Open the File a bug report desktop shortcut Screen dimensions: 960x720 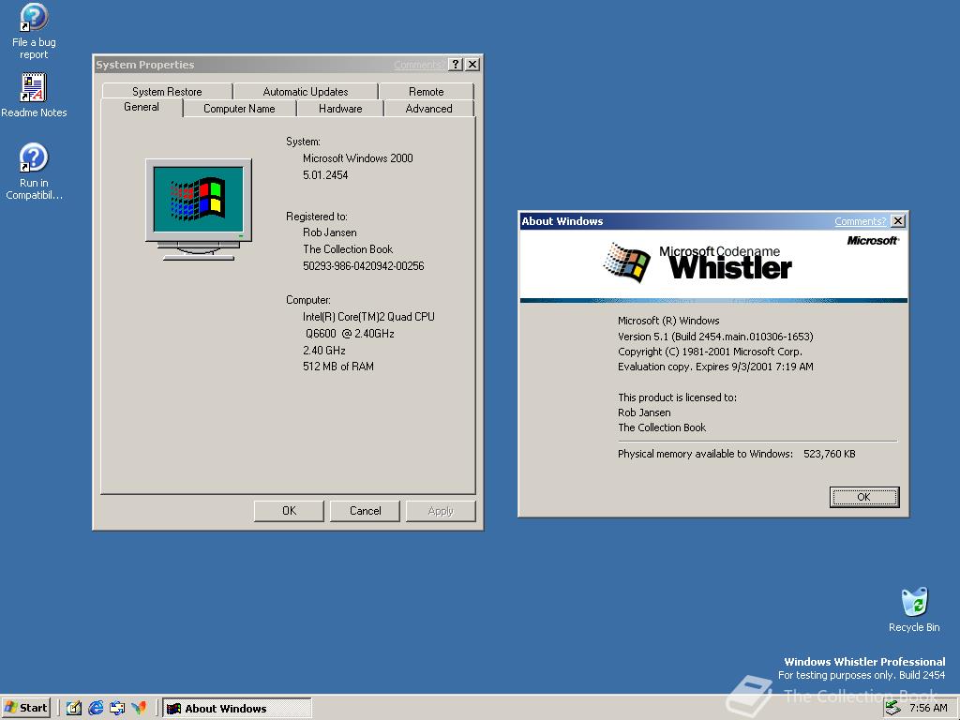pos(34,31)
